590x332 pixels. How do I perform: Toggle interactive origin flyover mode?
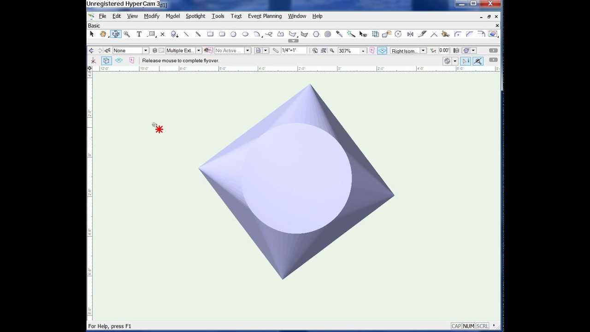[x=93, y=60]
